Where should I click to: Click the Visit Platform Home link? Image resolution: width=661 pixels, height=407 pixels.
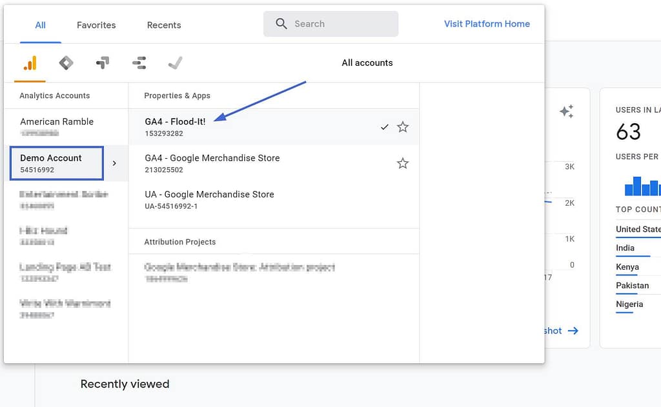pyautogui.click(x=486, y=23)
